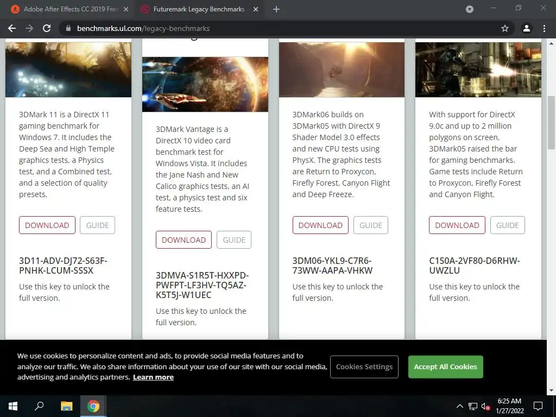
Task: Close the Adobe After Effects tab
Action: pos(126,9)
